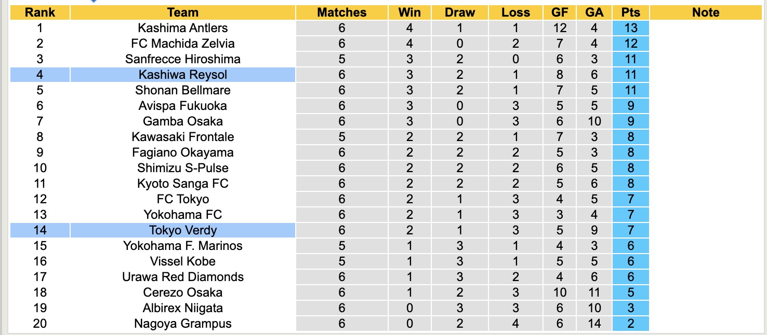The width and height of the screenshot is (767, 335).
Task: Click the highlighted rank 14 cell
Action: pyautogui.click(x=39, y=230)
